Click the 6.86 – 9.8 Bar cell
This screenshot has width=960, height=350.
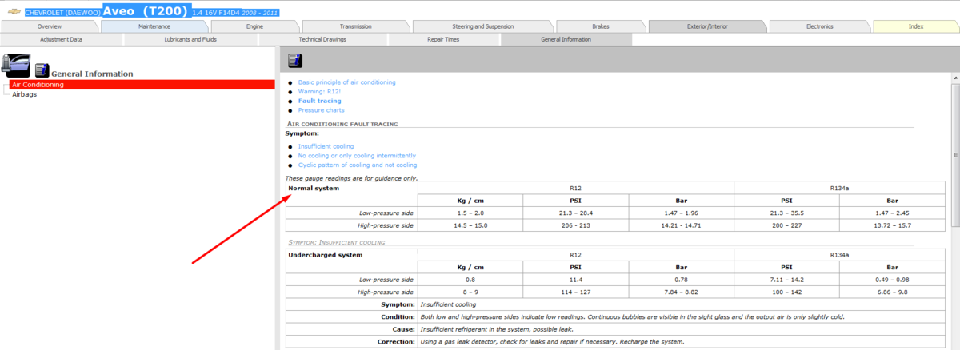click(893, 292)
